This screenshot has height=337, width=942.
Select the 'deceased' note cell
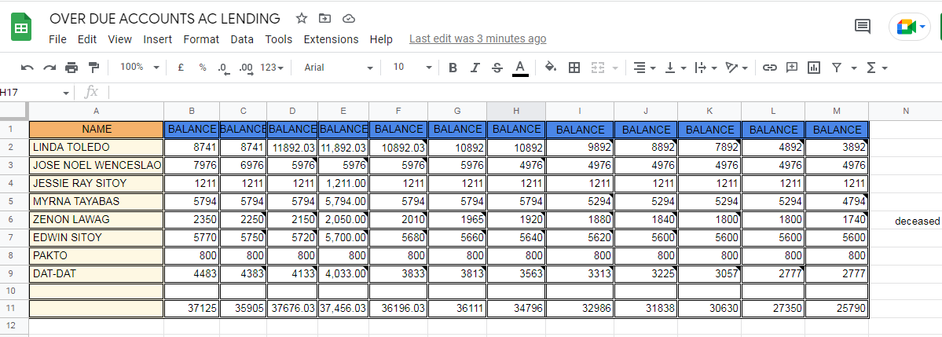pos(905,220)
